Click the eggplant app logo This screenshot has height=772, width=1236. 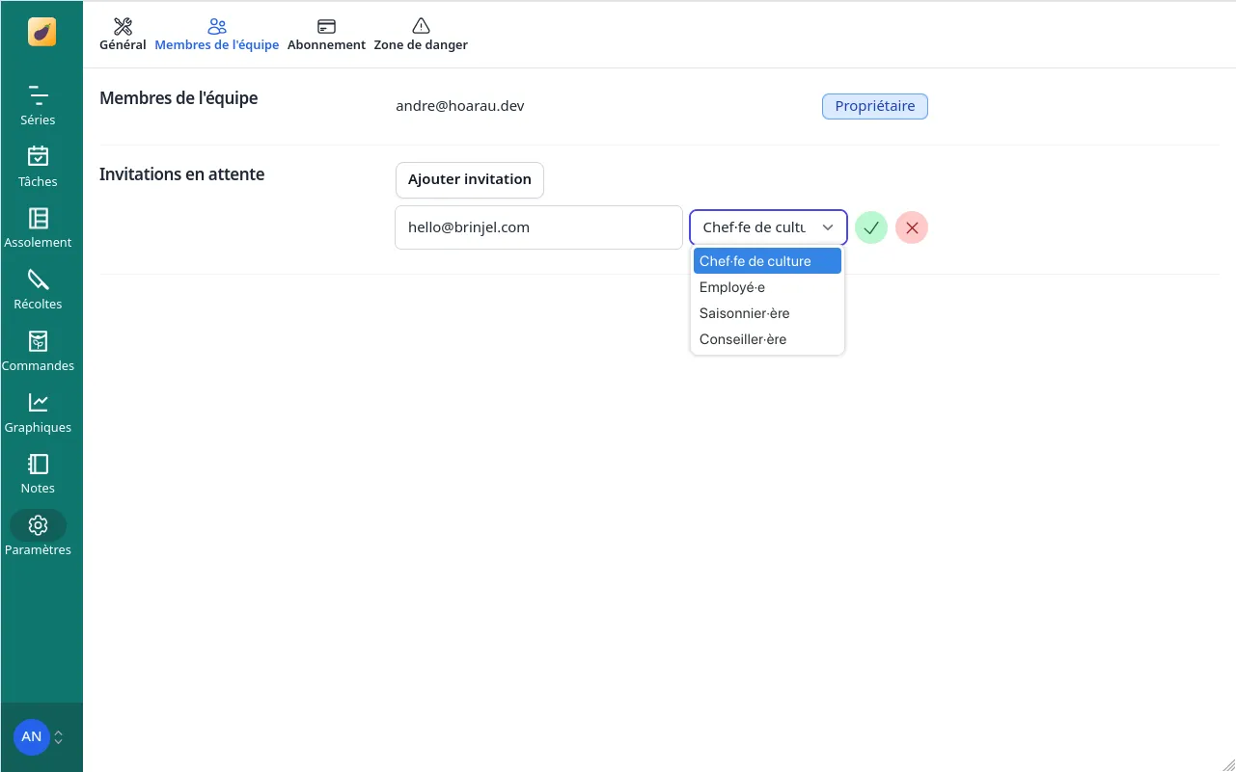41,32
